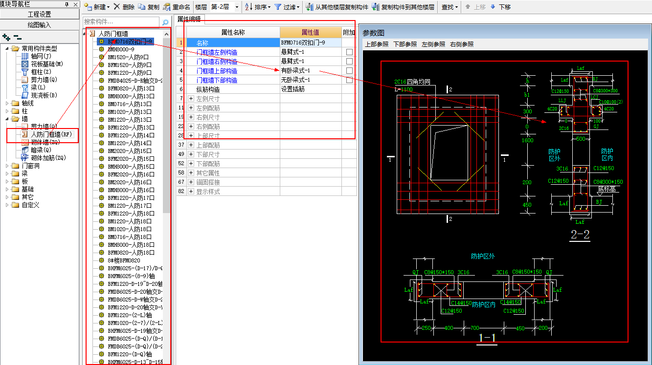Screen dimensions: 652x365
Task: Expand the 右侧尺寸 property group
Action: [x=191, y=117]
